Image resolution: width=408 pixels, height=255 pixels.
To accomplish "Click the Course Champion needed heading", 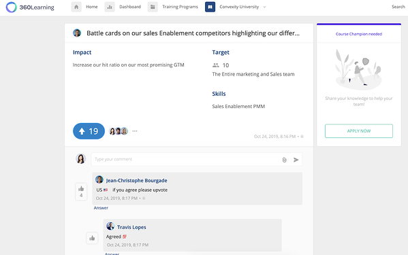I will pos(359,34).
